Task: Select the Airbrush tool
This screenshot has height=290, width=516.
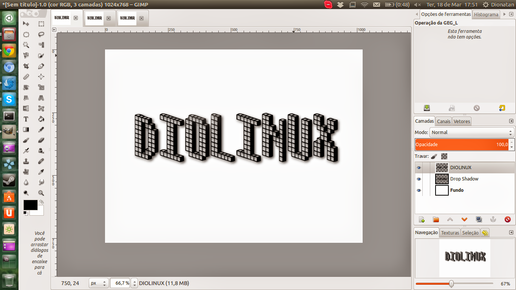Action: coord(26,151)
